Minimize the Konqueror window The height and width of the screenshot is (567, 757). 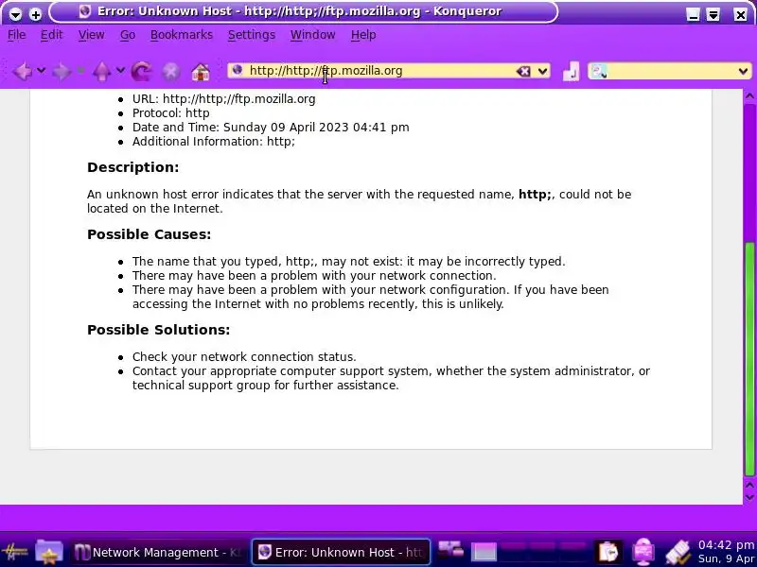coord(694,14)
